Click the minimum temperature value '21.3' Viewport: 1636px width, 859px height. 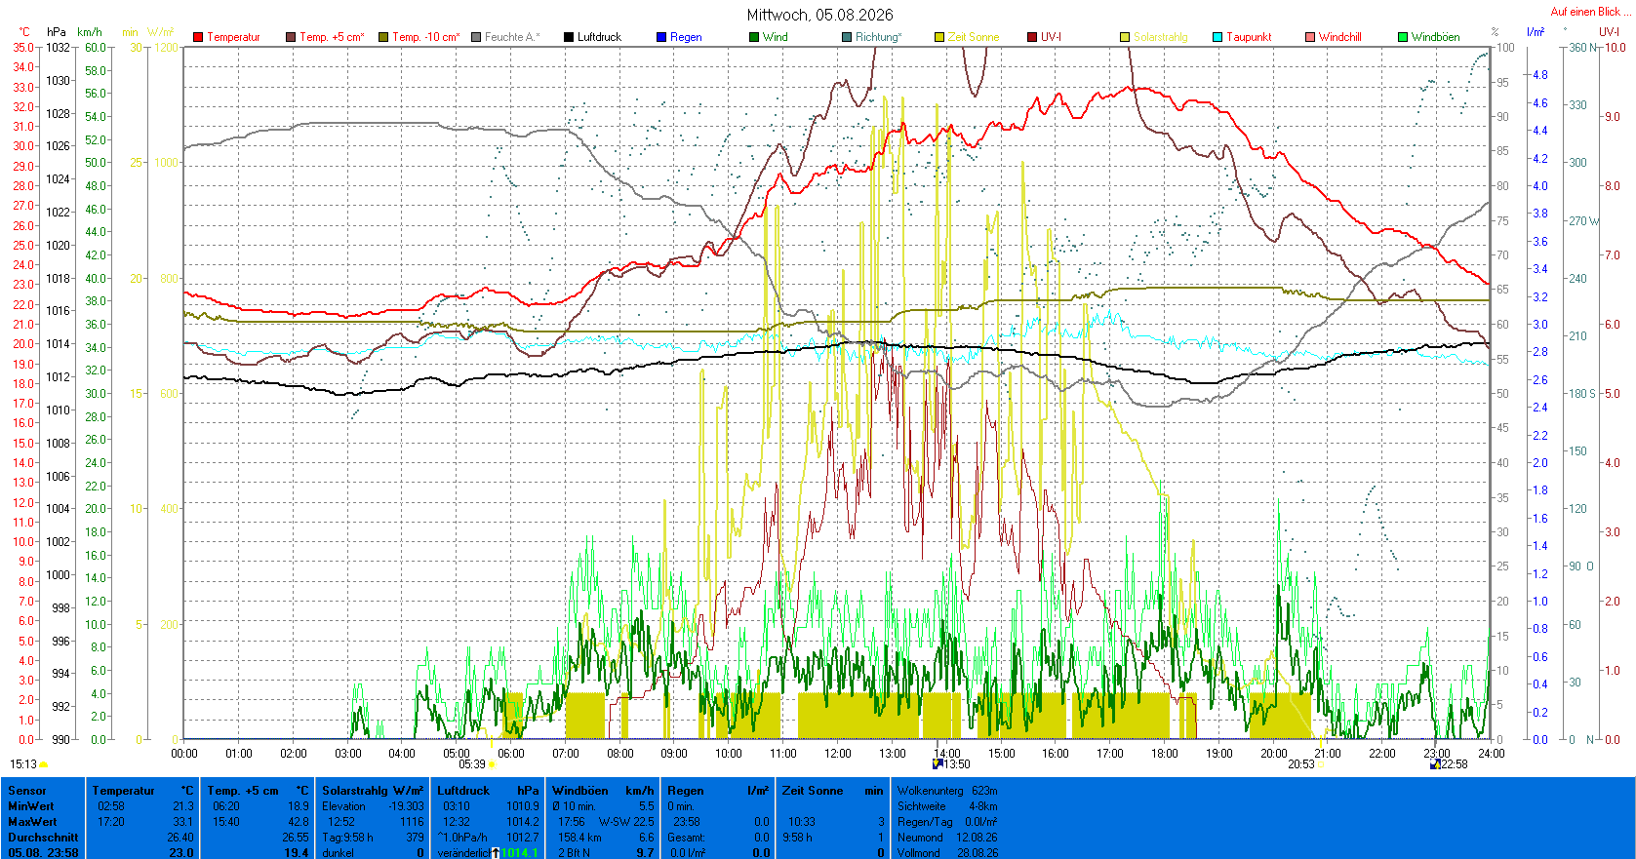click(x=183, y=806)
